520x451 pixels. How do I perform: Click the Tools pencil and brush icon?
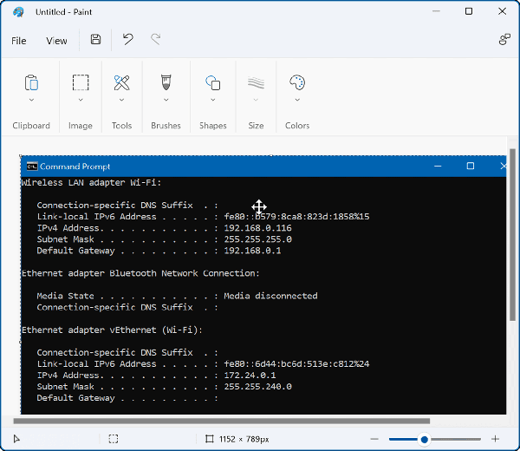121,82
